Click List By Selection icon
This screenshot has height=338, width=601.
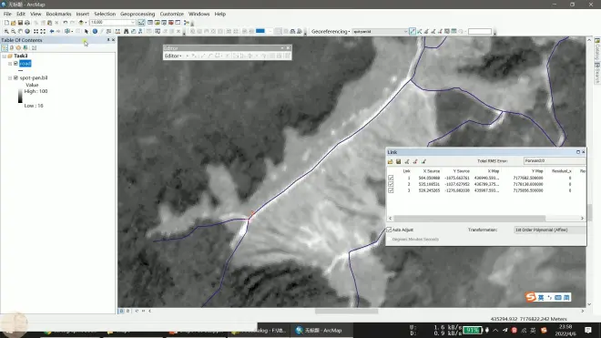25,48
